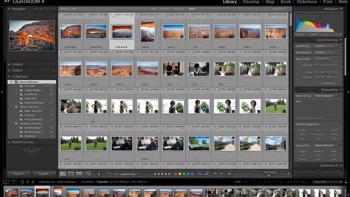Set rating to five stars in toolbar
350x197 pixels.
pyautogui.click(x=169, y=174)
